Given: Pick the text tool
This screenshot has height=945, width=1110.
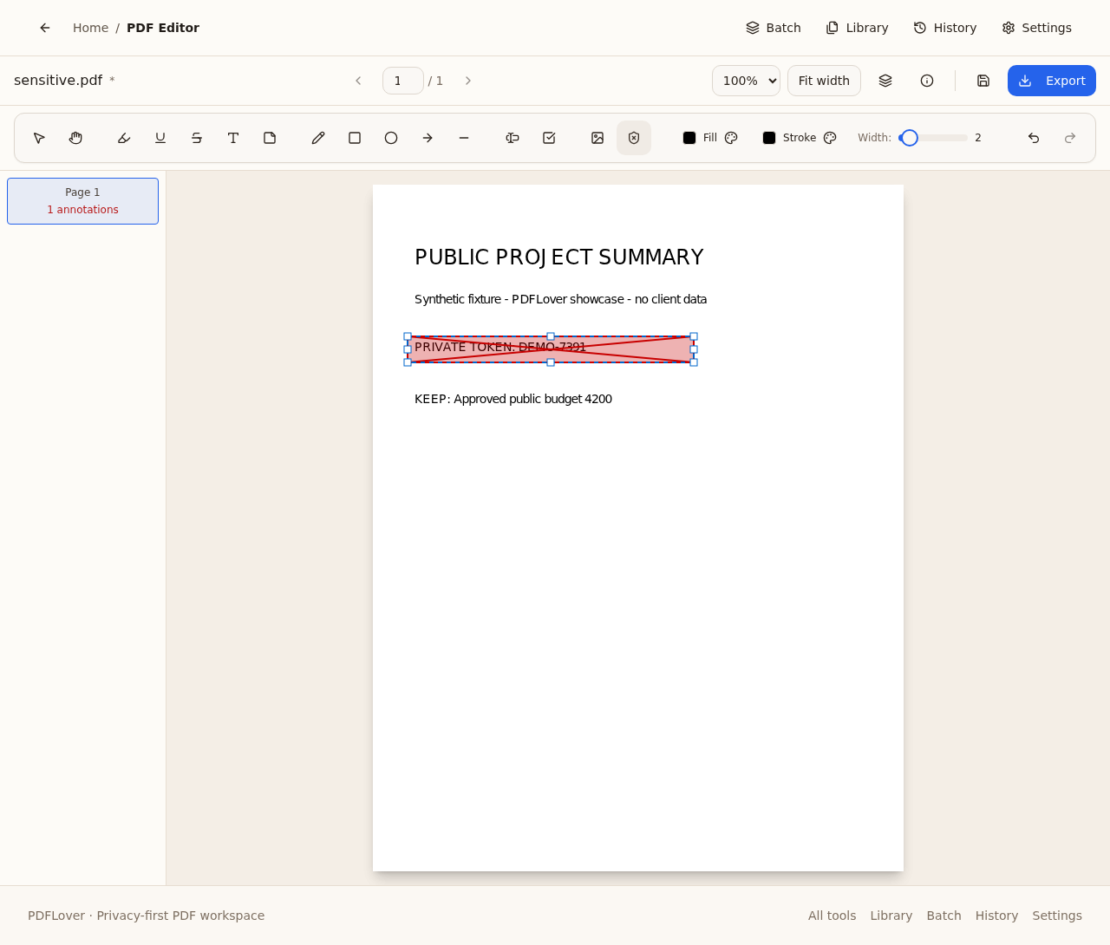Looking at the screenshot, I should [x=233, y=138].
